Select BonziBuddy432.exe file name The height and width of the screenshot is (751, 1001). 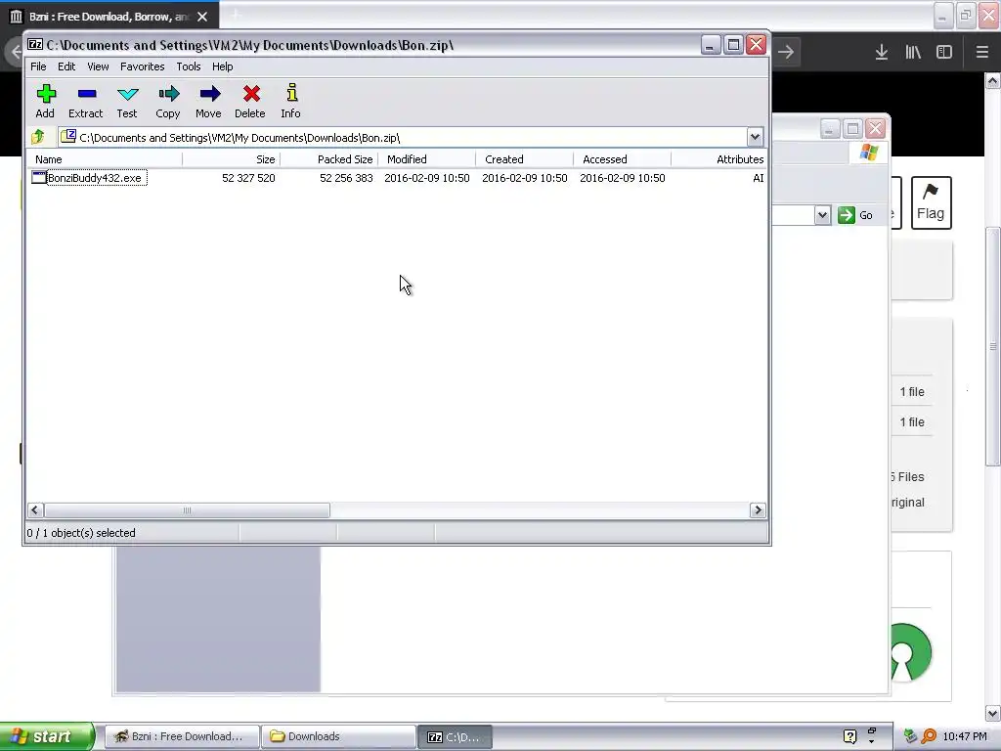pyautogui.click(x=95, y=178)
